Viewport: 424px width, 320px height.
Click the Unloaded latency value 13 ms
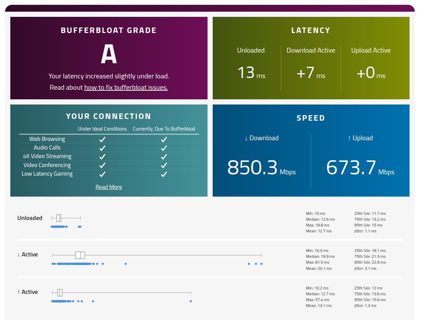pos(251,73)
